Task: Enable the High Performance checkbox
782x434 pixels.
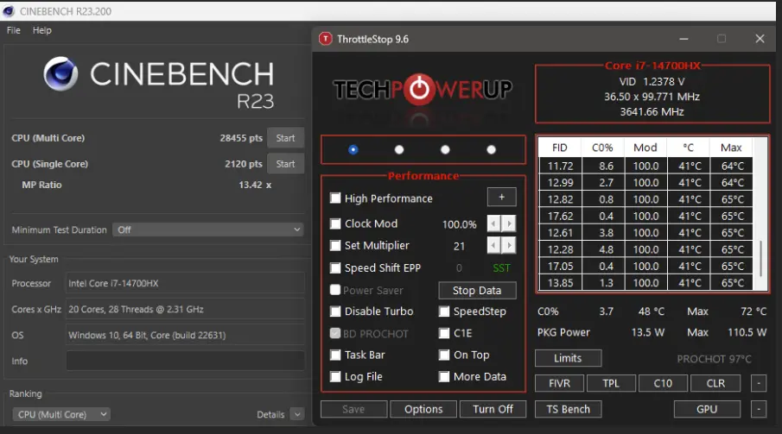Action: pos(335,198)
